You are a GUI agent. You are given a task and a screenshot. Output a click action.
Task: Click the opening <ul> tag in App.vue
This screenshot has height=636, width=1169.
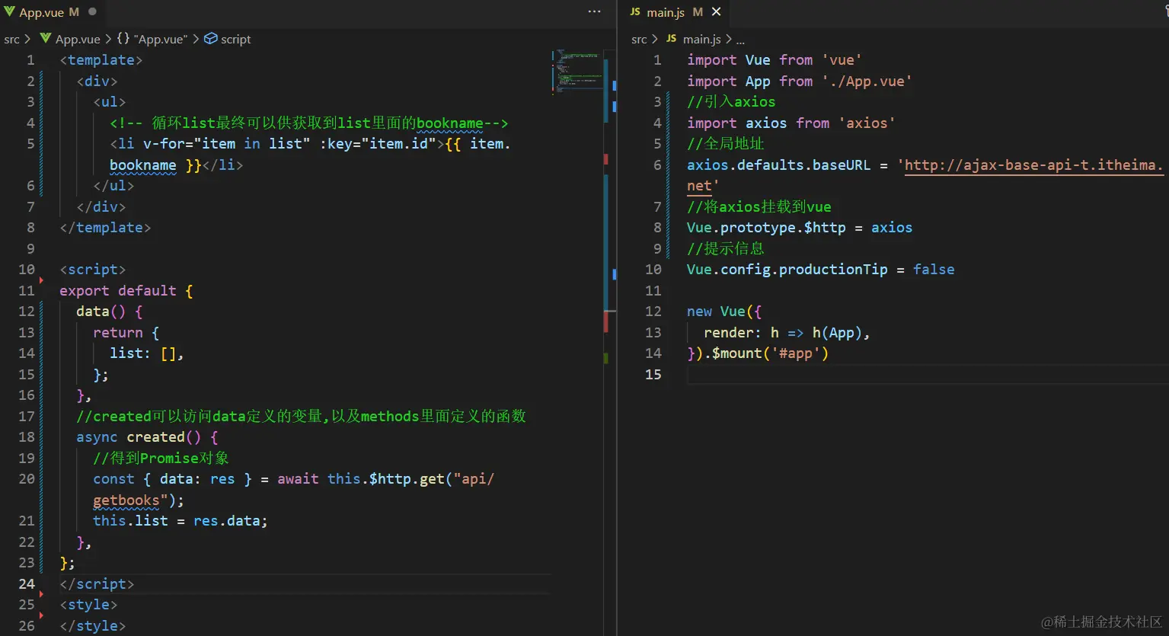(110, 102)
